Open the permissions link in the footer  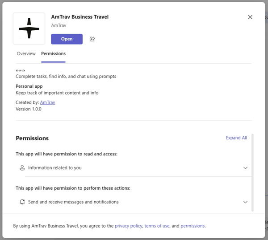pos(193,226)
